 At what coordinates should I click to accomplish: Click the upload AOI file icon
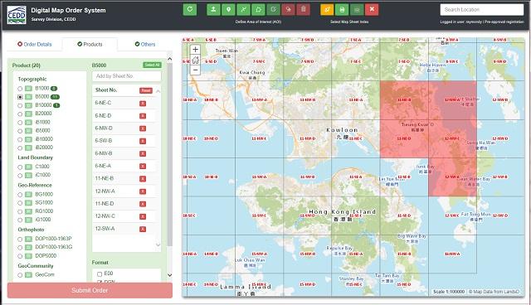pos(213,9)
